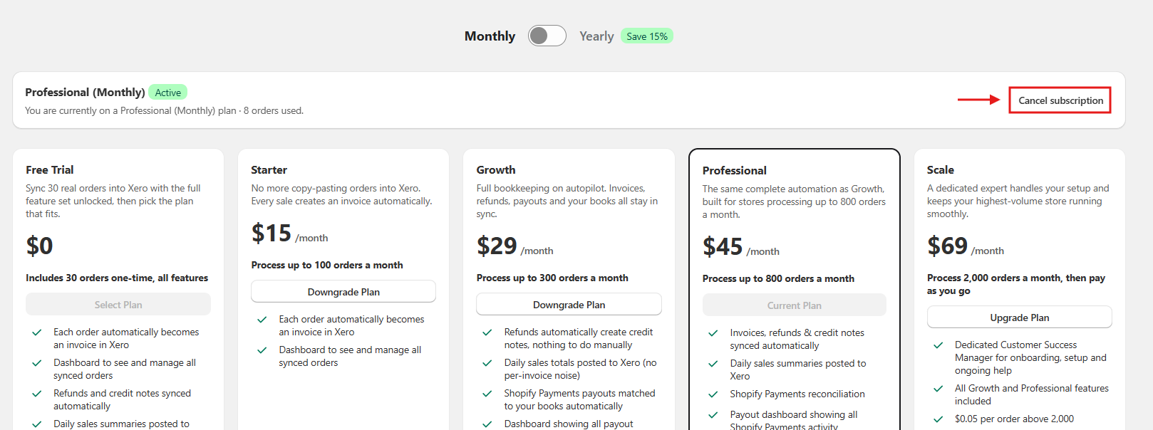Click Upgrade Plan under Scale

1019,318
